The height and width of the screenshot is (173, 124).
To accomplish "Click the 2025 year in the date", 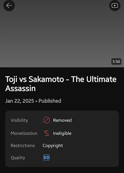I will pos(28,101).
